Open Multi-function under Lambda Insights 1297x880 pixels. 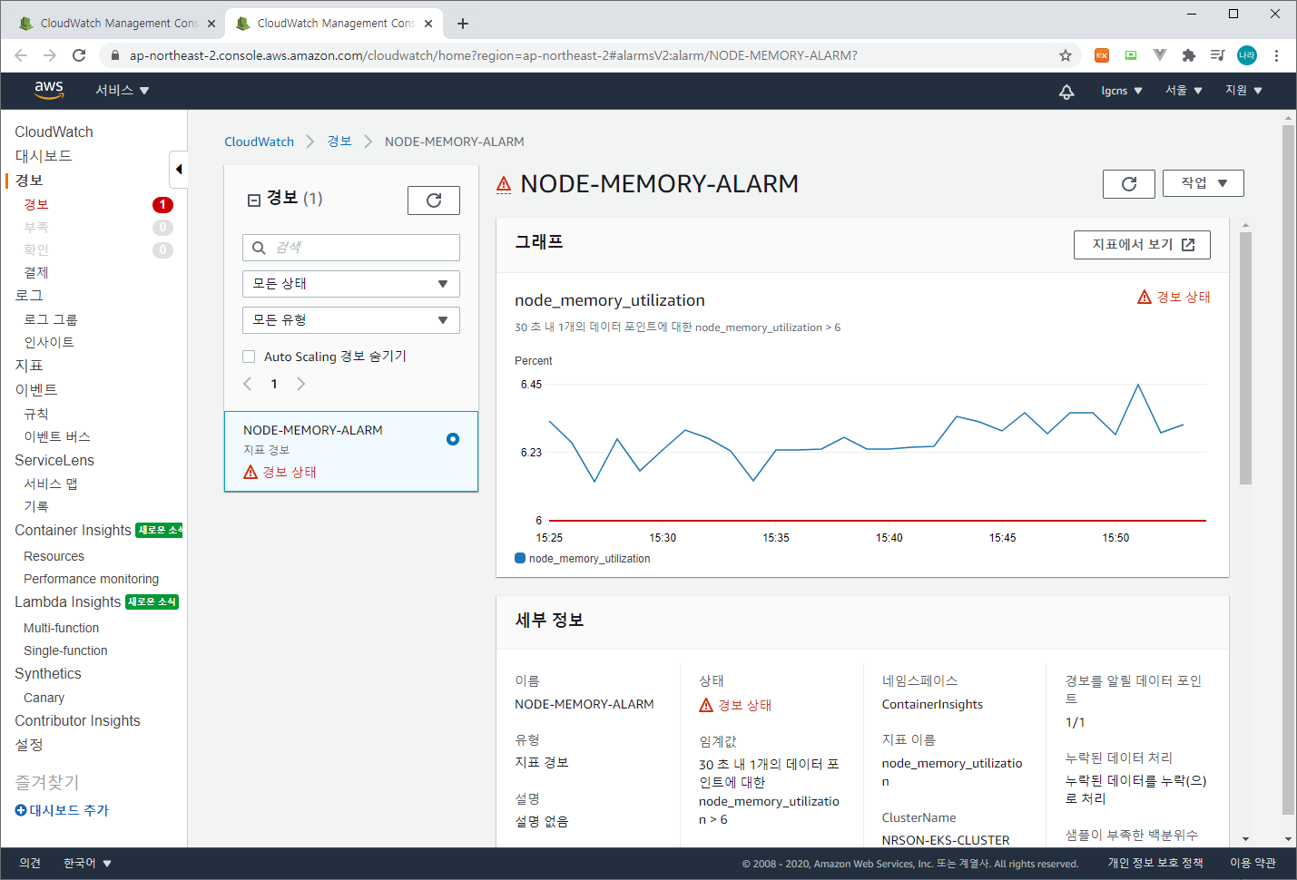[x=61, y=628]
